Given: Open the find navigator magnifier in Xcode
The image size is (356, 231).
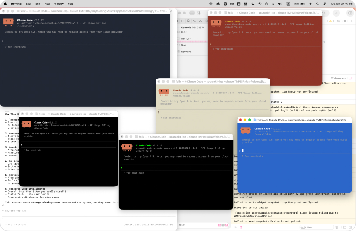Looking at the screenshot, I should pyautogui.click(x=194, y=21).
